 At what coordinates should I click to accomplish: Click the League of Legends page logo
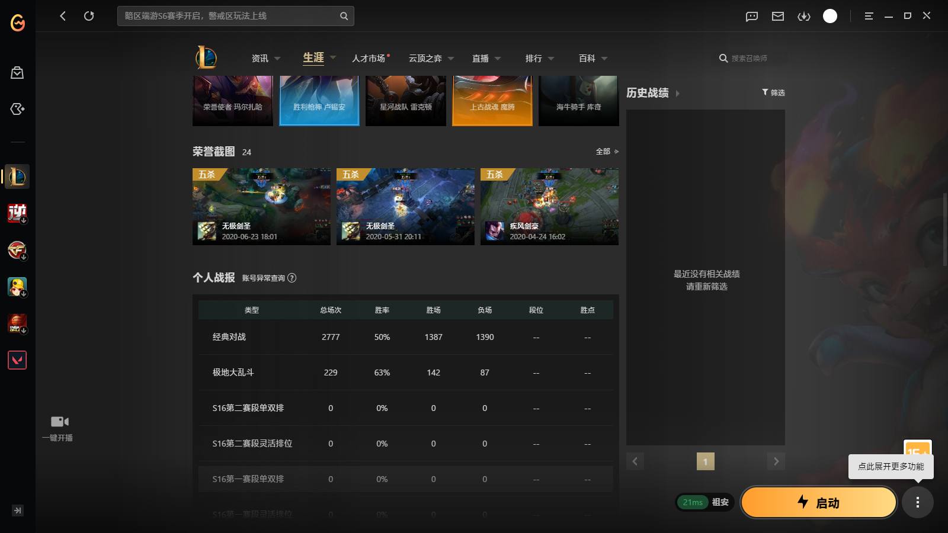206,57
